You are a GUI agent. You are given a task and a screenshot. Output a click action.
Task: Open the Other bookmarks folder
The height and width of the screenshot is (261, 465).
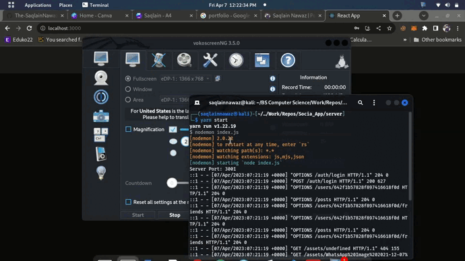437,40
